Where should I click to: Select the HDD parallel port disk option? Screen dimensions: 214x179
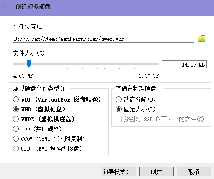[37, 129]
